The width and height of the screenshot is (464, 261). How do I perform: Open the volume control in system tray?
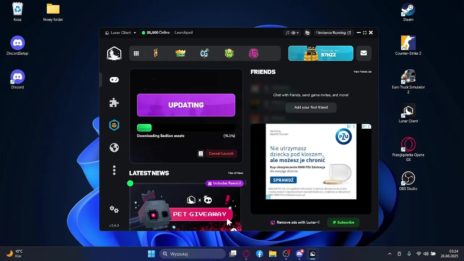click(x=426, y=254)
